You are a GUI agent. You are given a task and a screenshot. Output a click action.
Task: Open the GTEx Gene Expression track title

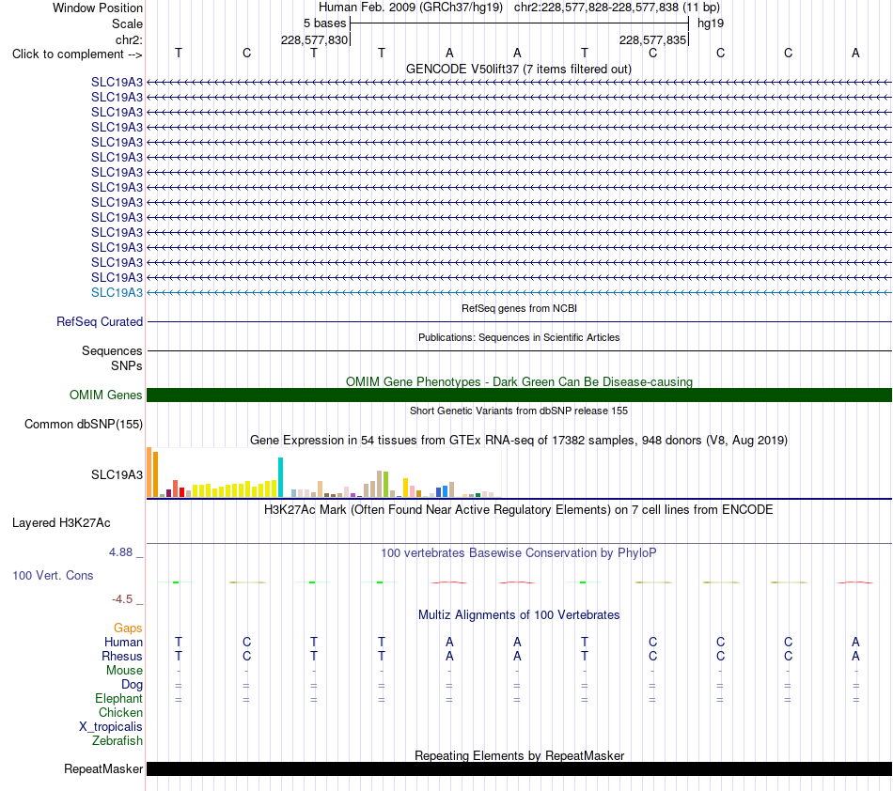[x=519, y=440]
